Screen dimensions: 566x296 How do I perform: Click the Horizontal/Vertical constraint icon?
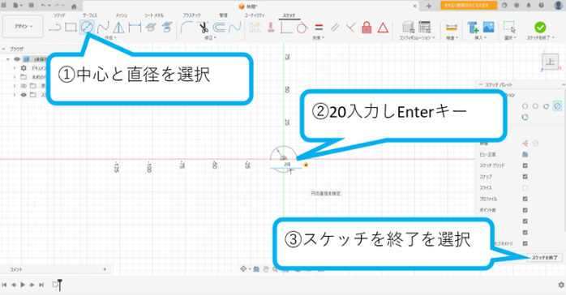click(271, 28)
